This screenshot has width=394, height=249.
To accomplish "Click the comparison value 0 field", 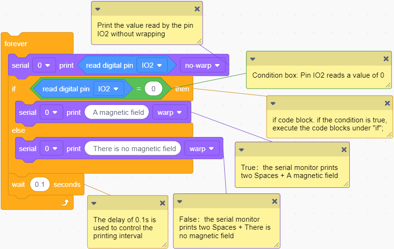I will [154, 88].
